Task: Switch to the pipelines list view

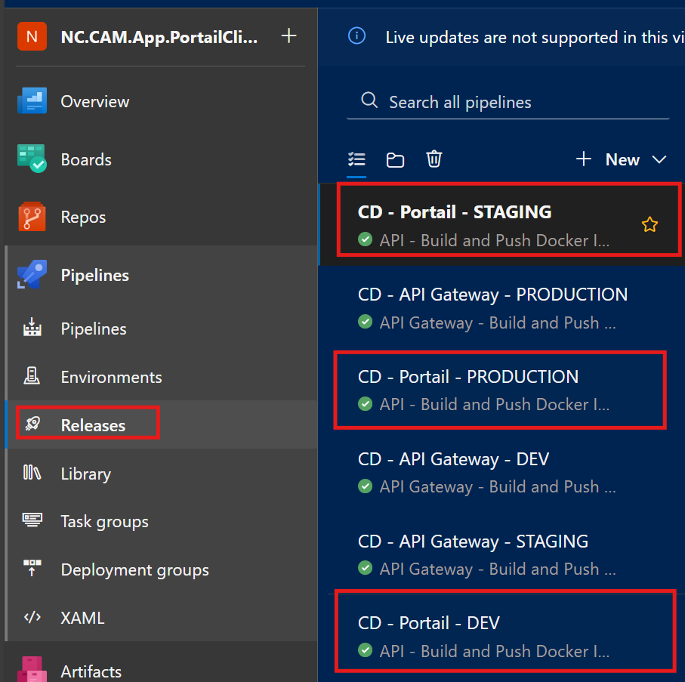Action: (x=356, y=159)
